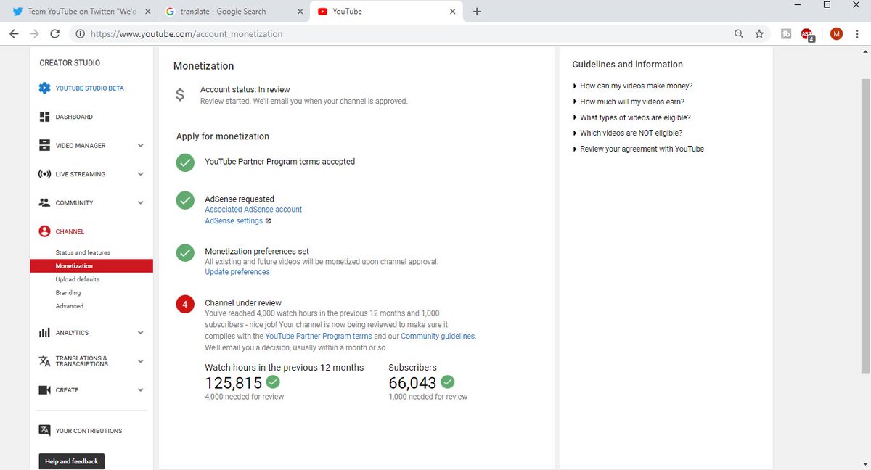Click the Adblock Plus extension icon

[x=807, y=34]
